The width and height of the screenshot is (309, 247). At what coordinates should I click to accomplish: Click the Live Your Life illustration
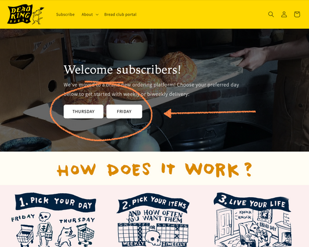pos(252,220)
